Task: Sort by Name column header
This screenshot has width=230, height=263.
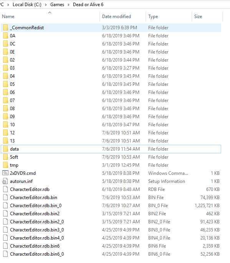Action: 8,17
